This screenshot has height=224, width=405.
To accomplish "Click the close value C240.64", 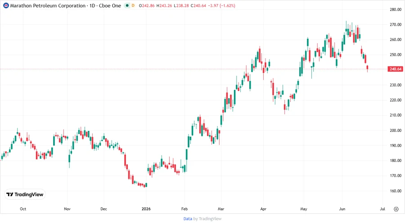I will tap(198, 5).
